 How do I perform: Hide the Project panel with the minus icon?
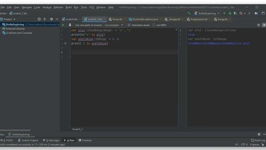click(x=57, y=19)
